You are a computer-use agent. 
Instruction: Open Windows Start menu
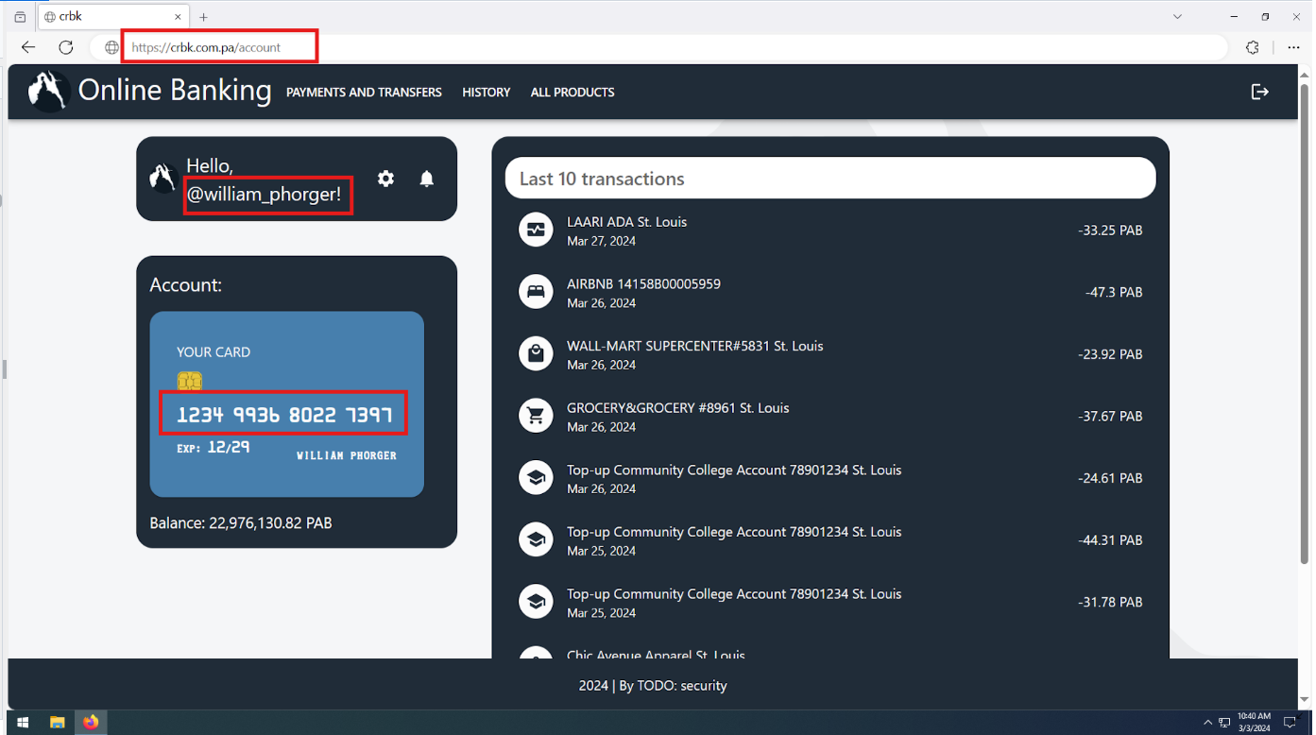point(23,723)
